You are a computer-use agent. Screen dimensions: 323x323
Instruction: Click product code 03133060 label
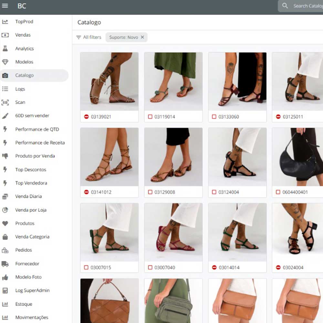(229, 117)
